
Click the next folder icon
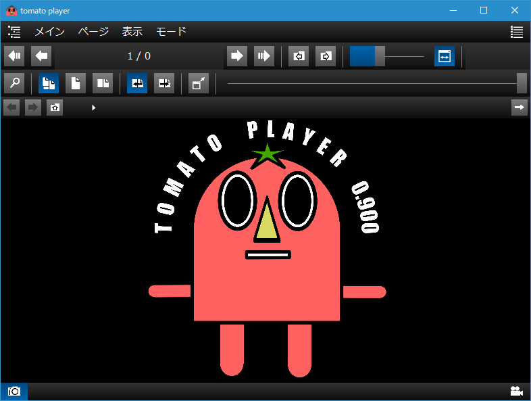tap(325, 56)
